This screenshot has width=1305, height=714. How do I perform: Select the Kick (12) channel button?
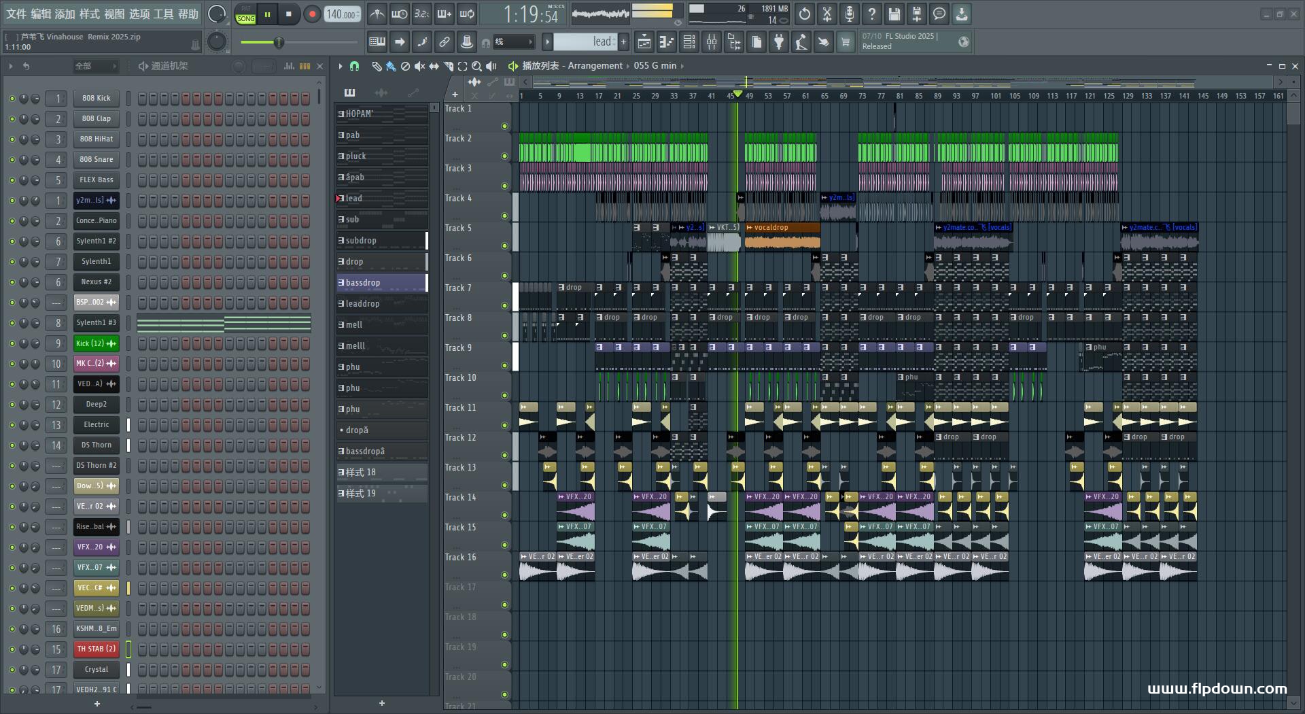click(x=96, y=343)
